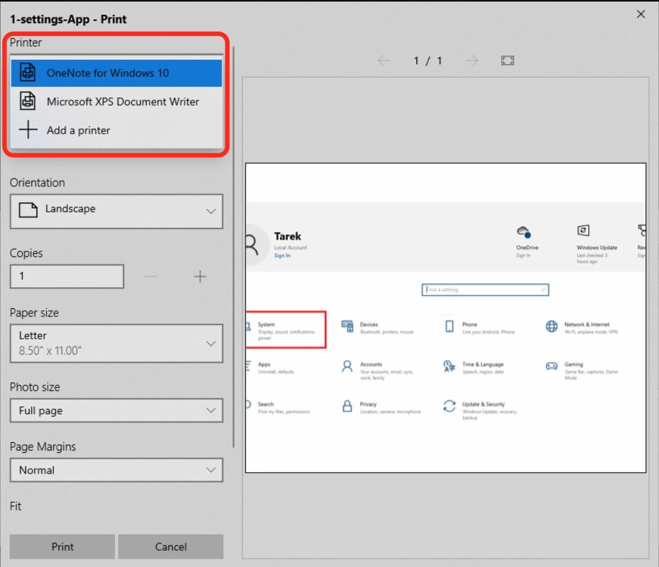Increase copies with the plus button
The width and height of the screenshot is (659, 567).
[x=200, y=276]
